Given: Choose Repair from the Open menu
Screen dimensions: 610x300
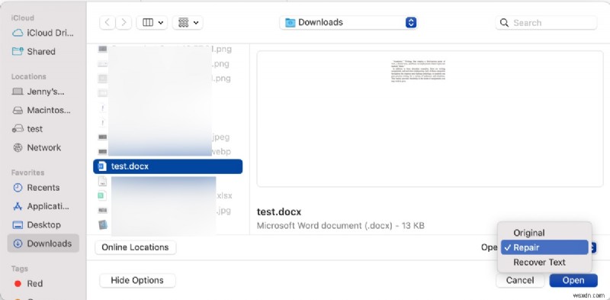Looking at the screenshot, I should (544, 247).
